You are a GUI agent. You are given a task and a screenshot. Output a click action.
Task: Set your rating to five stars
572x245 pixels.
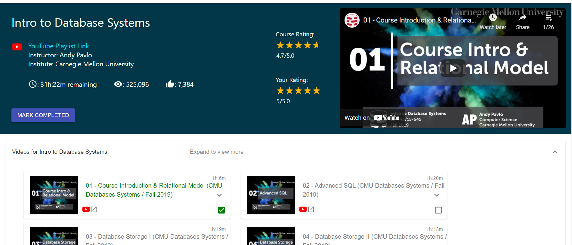pyautogui.click(x=317, y=91)
